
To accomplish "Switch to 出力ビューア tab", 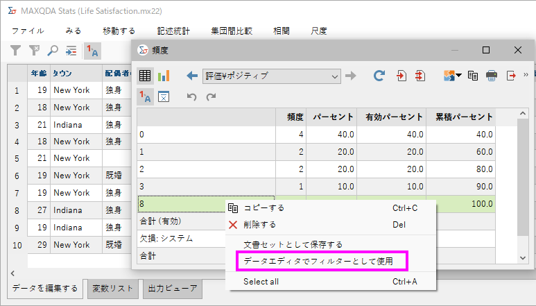I will tap(173, 288).
